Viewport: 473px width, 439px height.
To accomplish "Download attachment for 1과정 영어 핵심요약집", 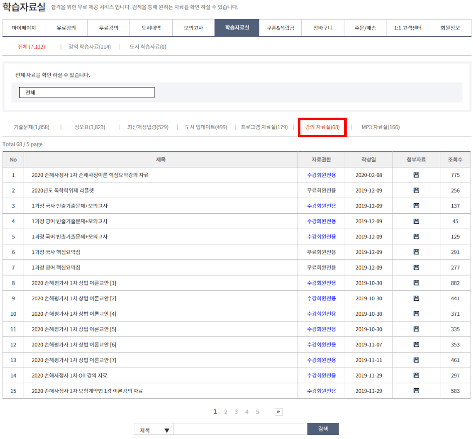I will click(416, 267).
